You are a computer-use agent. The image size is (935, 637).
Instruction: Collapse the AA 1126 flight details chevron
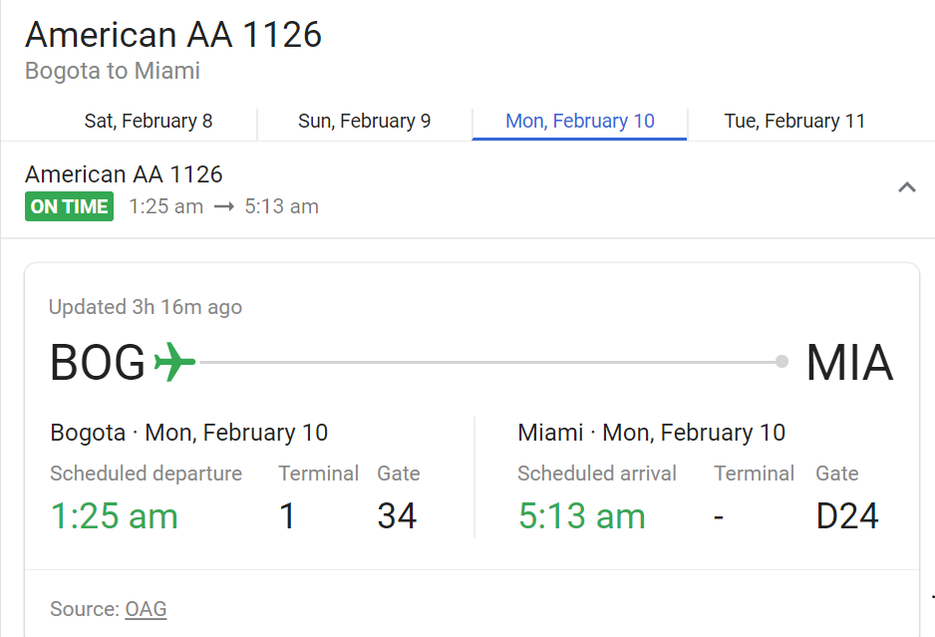point(906,187)
